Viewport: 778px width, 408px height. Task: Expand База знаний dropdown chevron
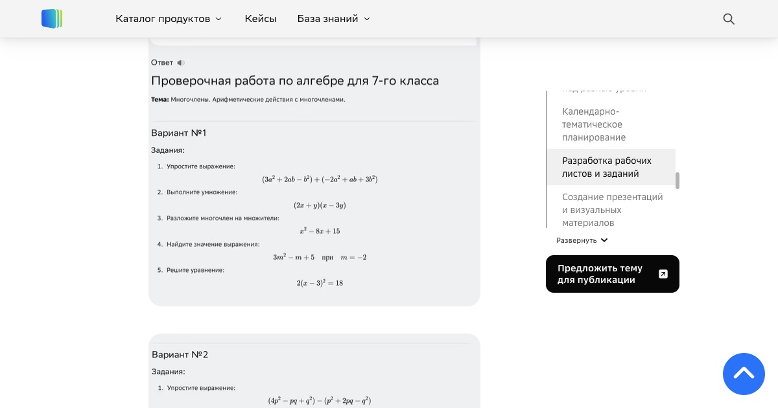[367, 19]
